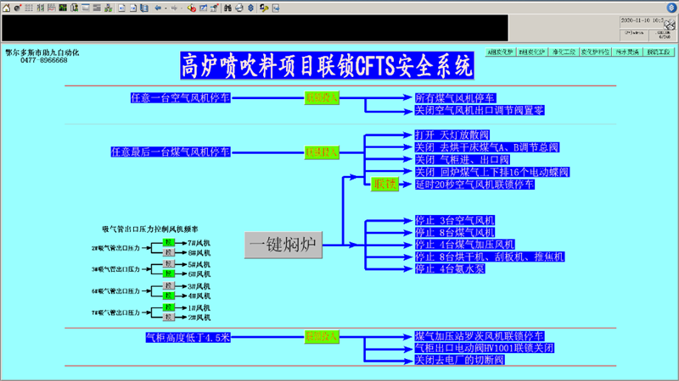
Task: Toggle 投 switch for 4#风机
Action: tap(169, 295)
